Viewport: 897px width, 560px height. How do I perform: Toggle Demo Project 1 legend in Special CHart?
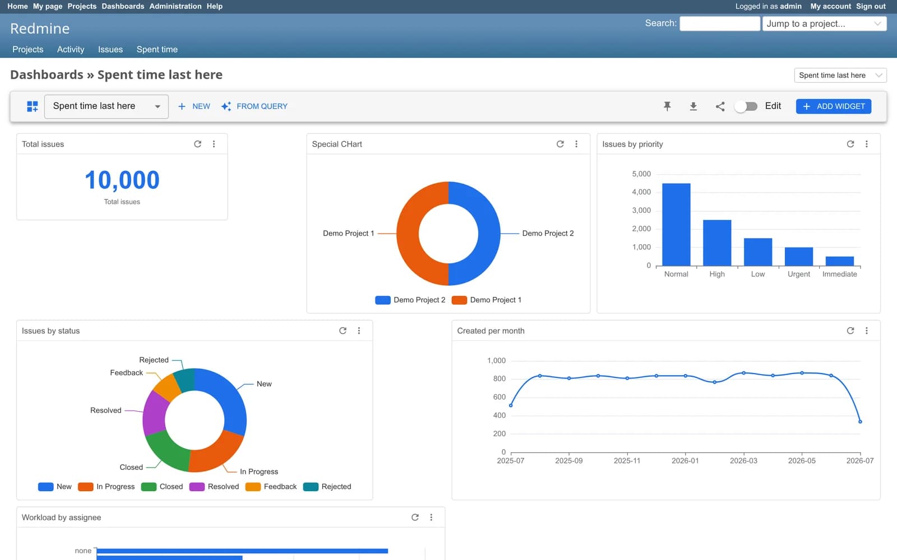487,300
